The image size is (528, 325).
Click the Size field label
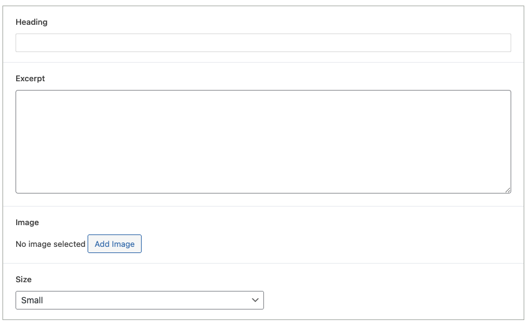(24, 279)
